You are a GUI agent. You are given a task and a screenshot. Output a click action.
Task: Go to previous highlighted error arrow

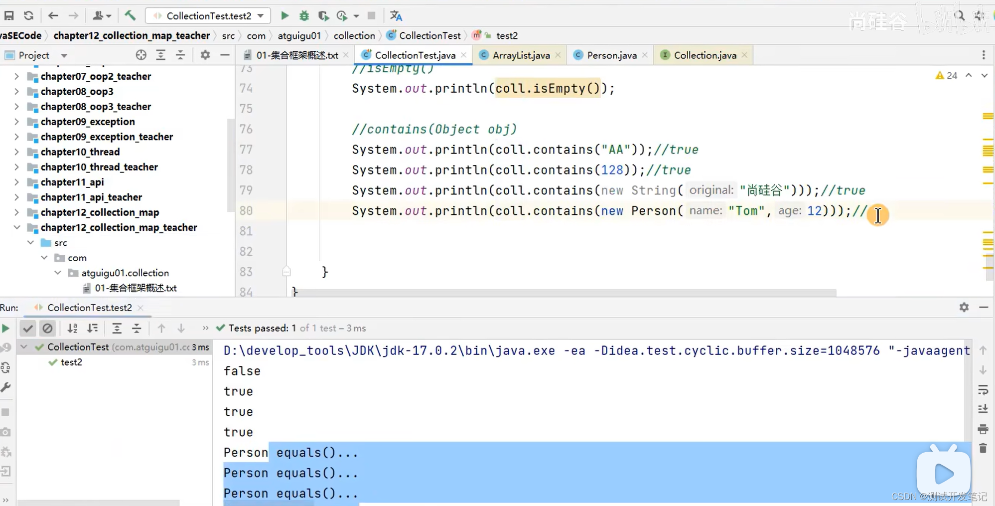(969, 75)
